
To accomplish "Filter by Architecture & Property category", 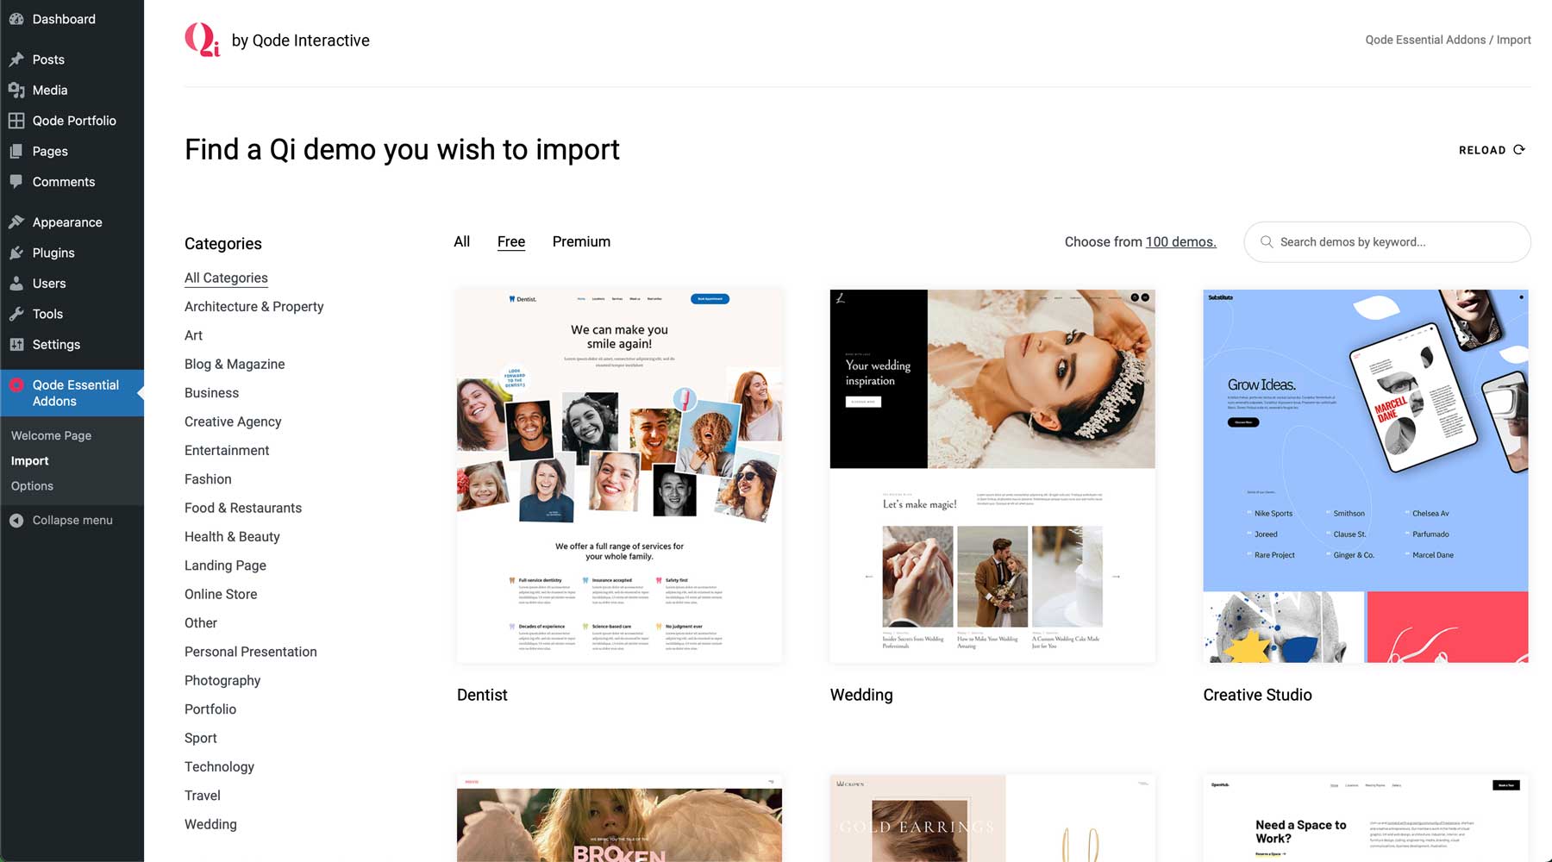I will point(254,307).
